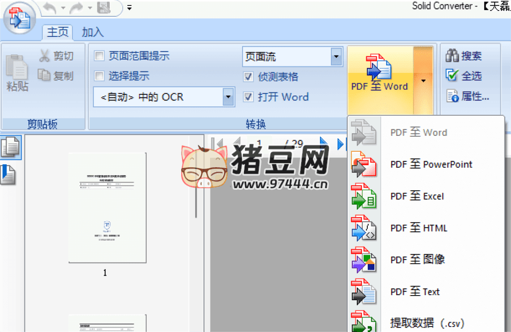Uncheck the 侦测表格 checkbox
Image resolution: width=511 pixels, height=332 pixels.
coord(248,77)
